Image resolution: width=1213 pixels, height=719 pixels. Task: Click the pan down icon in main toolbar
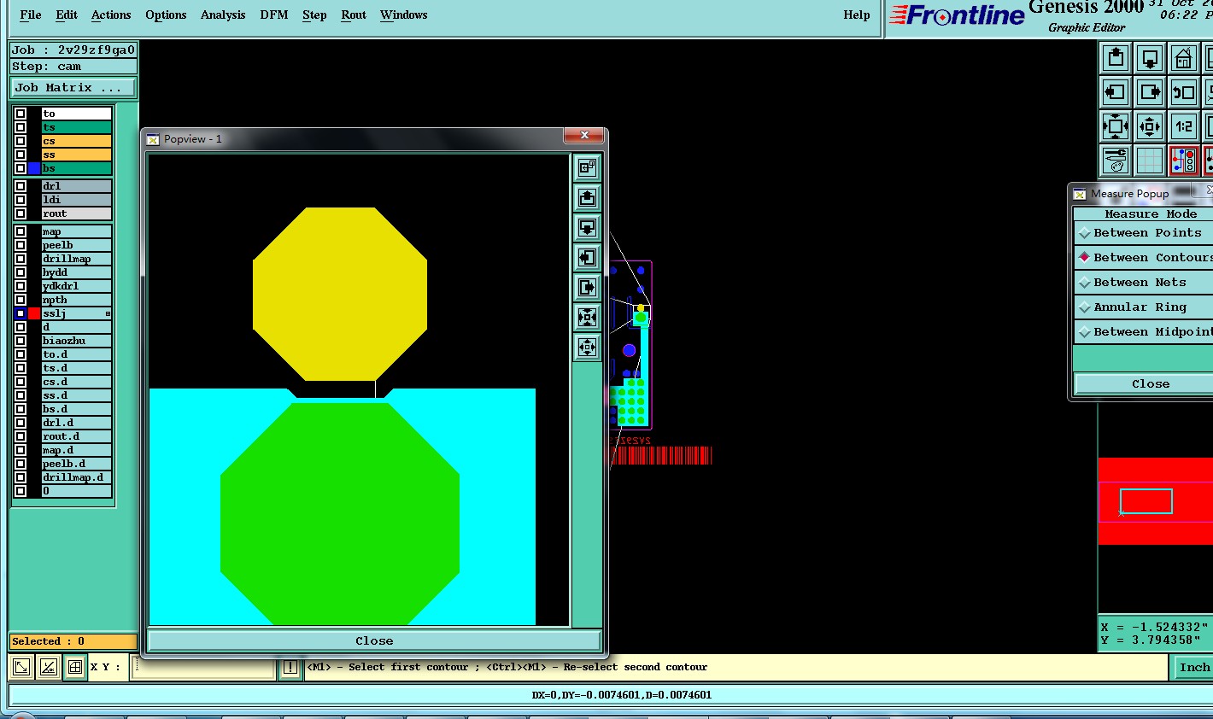tap(1150, 58)
